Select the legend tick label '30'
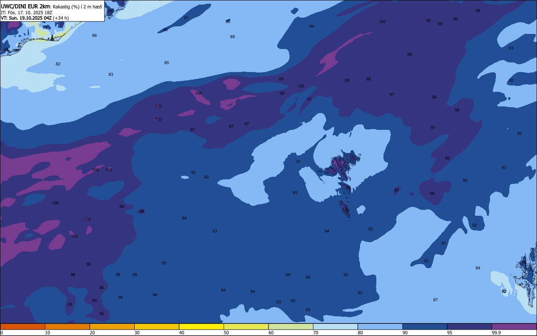Screen dimensions: 537x336 pos(137,333)
